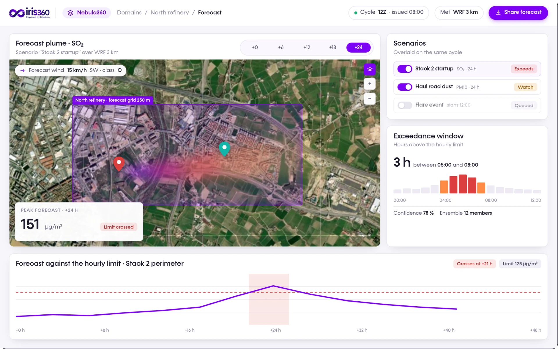Click the forecast wind arrow icon
The width and height of the screenshot is (558, 349).
[x=22, y=70]
